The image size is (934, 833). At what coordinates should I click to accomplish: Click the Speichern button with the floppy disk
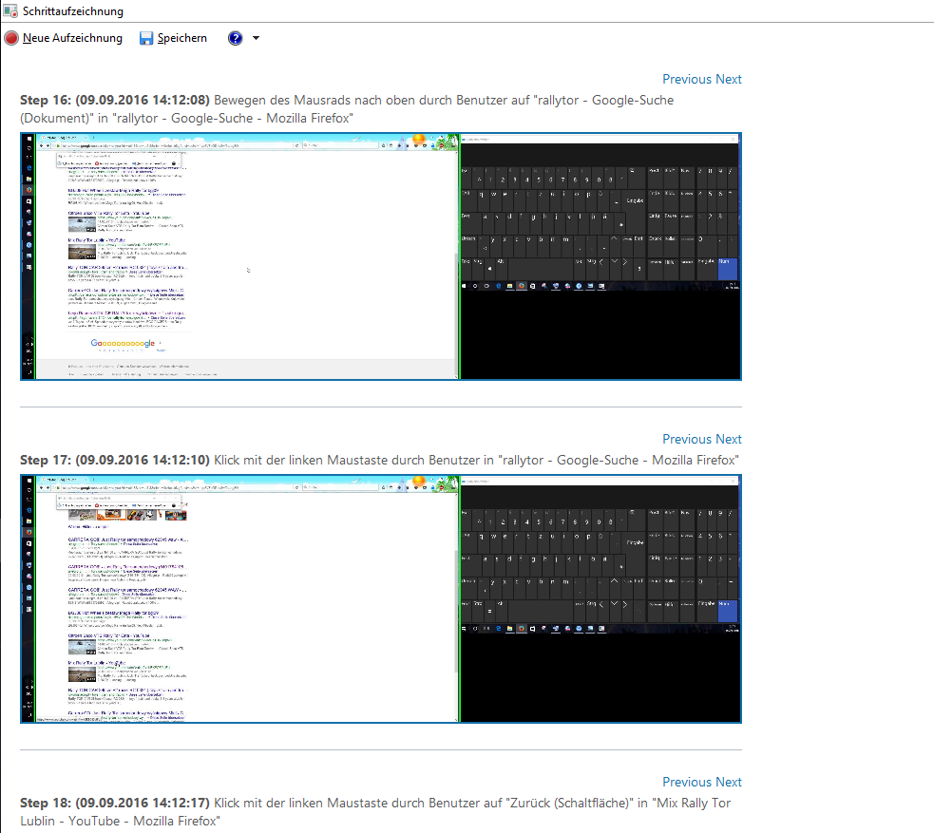pyautogui.click(x=146, y=38)
